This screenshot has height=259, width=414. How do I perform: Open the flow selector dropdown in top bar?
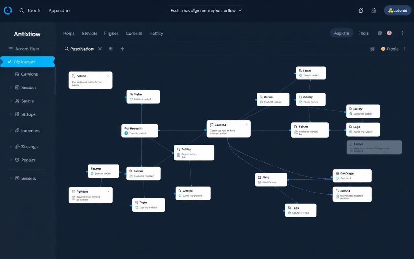[x=206, y=10]
